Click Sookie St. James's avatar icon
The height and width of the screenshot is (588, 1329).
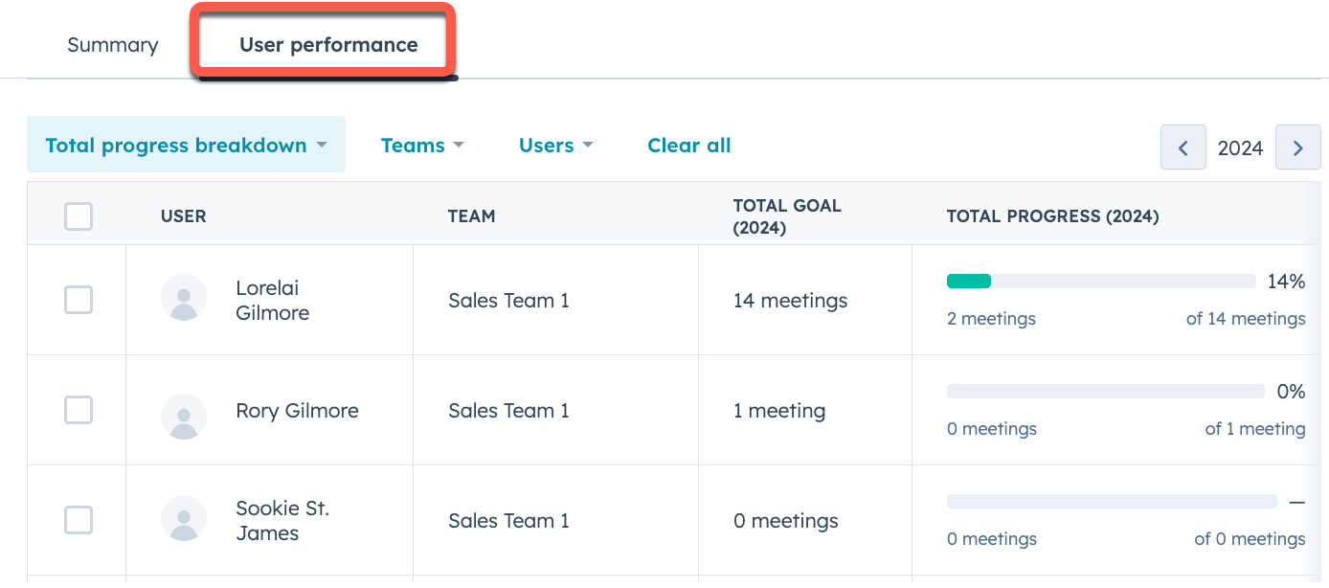click(184, 518)
